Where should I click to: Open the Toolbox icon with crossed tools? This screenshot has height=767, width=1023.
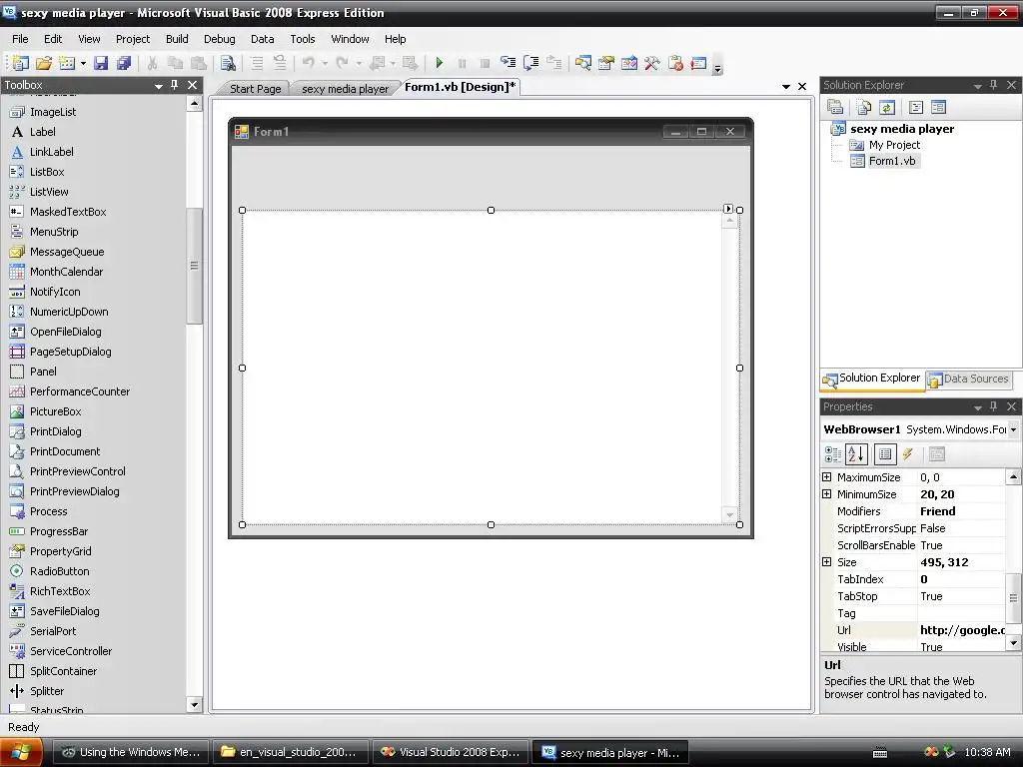pos(651,63)
